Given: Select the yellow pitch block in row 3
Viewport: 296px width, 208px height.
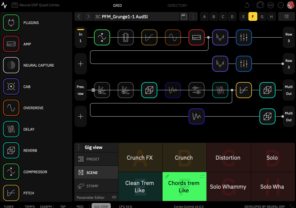Looking at the screenshot, I should point(244,90).
